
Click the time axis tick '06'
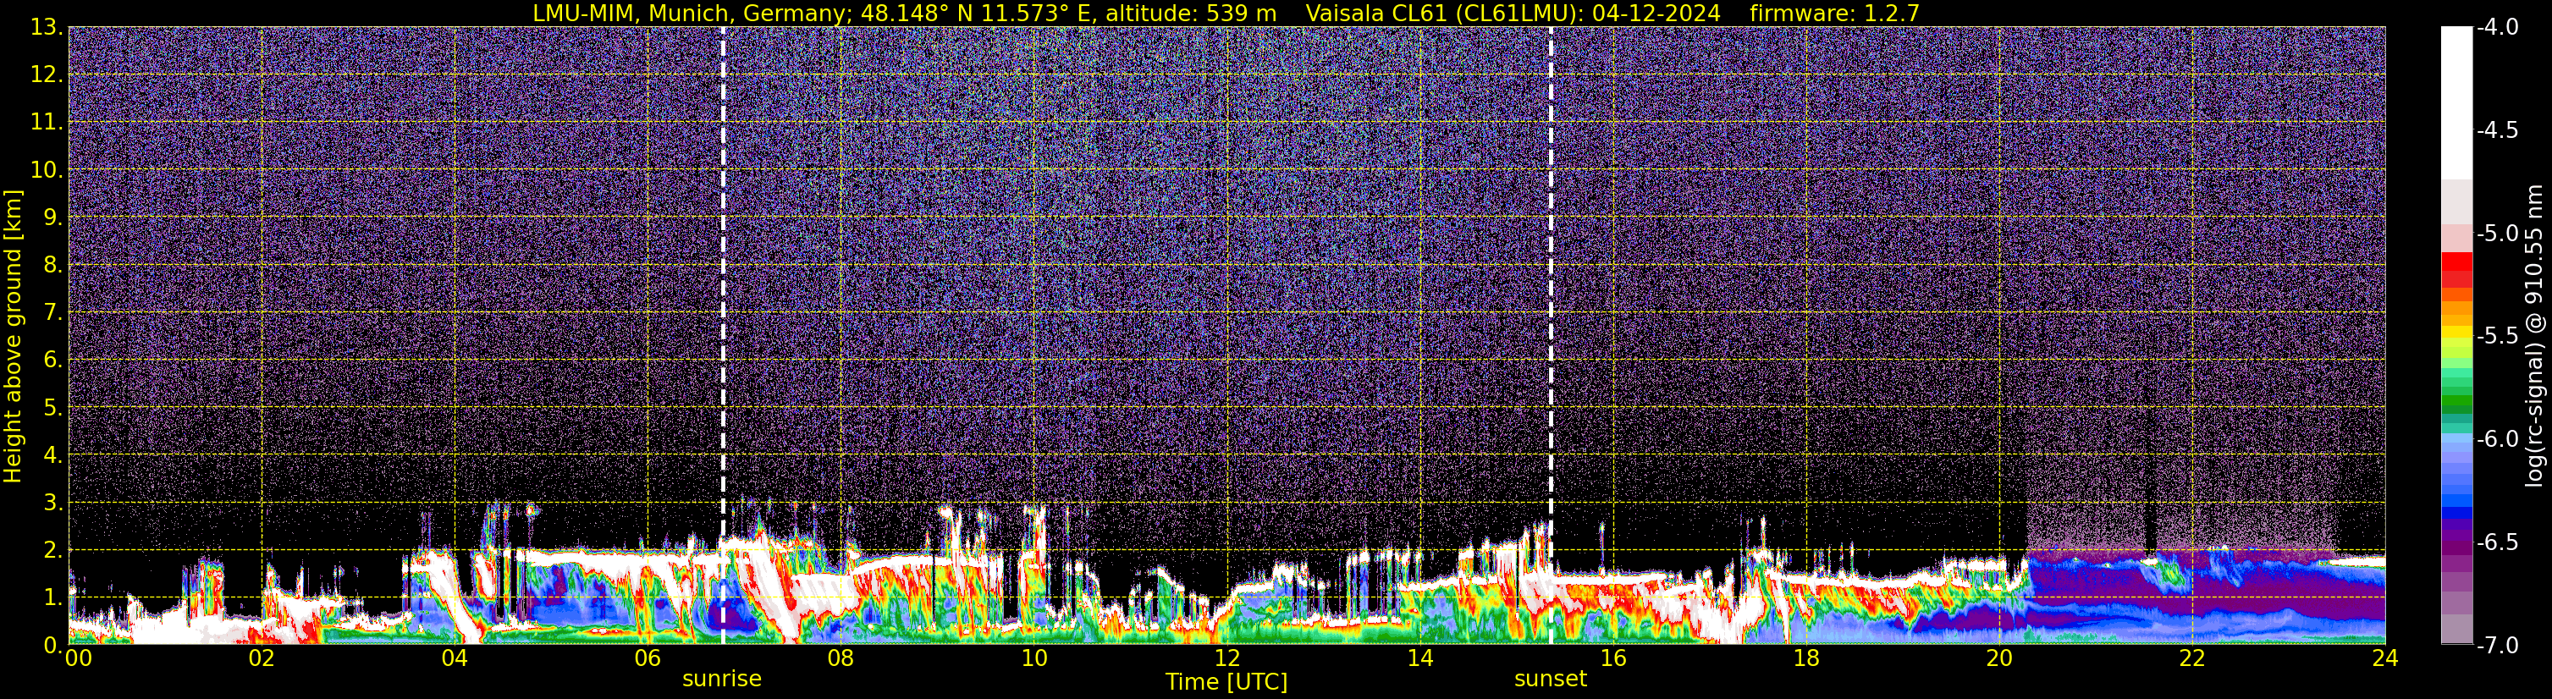(648, 659)
